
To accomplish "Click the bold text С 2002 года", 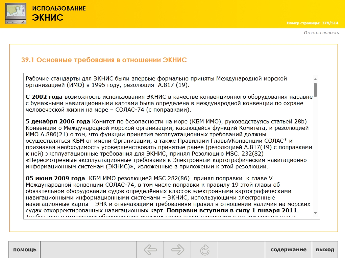I will pyautogui.click(x=44, y=97).
